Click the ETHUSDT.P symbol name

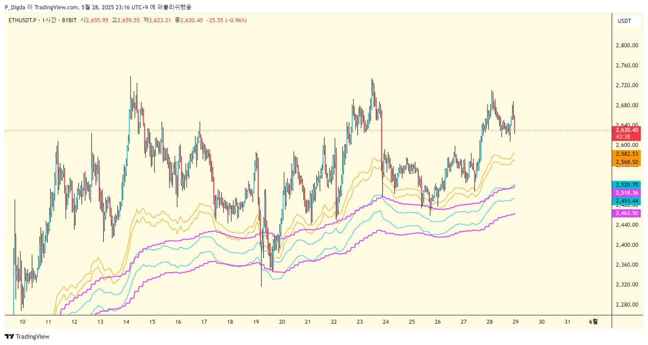pyautogui.click(x=23, y=20)
